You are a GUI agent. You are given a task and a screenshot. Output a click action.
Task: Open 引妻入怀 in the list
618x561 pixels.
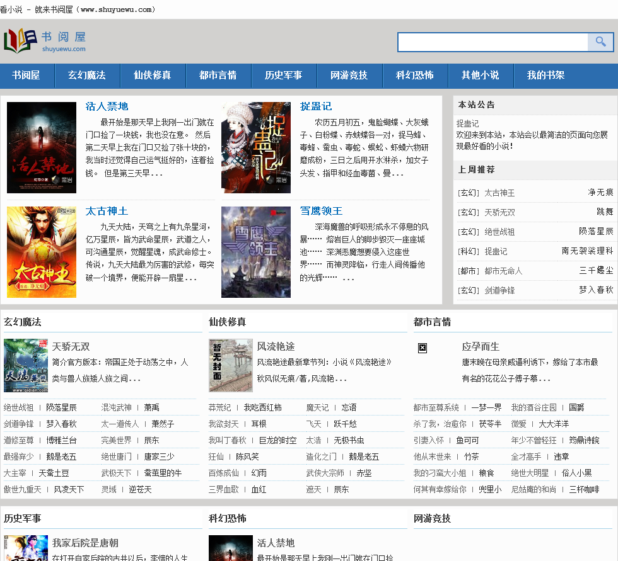(428, 440)
